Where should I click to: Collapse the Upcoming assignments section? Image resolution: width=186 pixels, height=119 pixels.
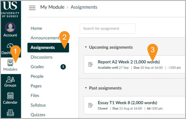tap(86, 47)
